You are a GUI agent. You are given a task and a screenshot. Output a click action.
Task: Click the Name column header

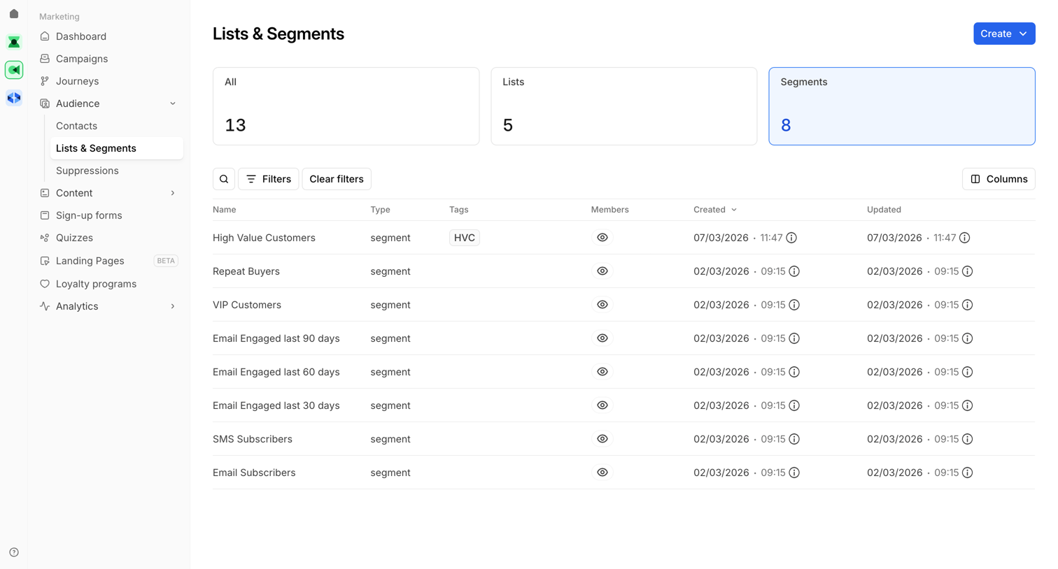coord(225,210)
